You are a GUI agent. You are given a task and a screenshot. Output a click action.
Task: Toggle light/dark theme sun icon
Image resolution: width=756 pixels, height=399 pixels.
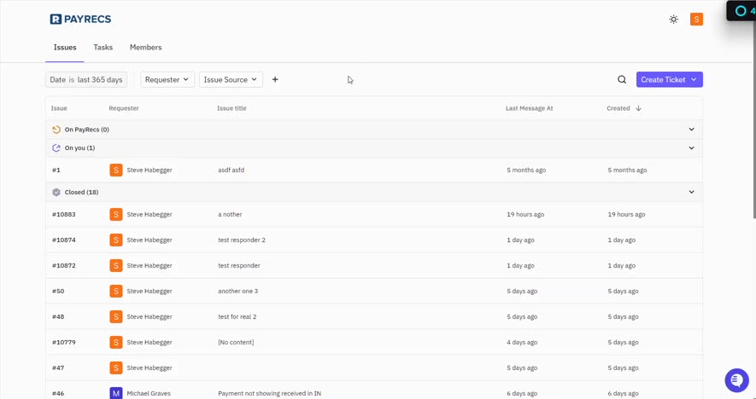(x=673, y=20)
